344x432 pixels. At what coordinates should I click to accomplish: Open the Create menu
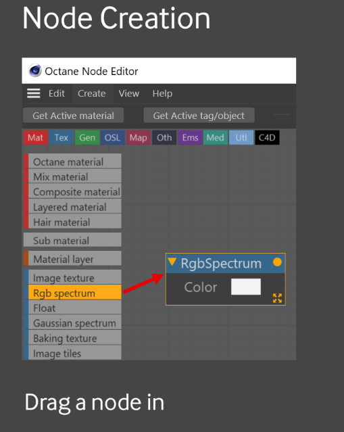click(x=92, y=94)
